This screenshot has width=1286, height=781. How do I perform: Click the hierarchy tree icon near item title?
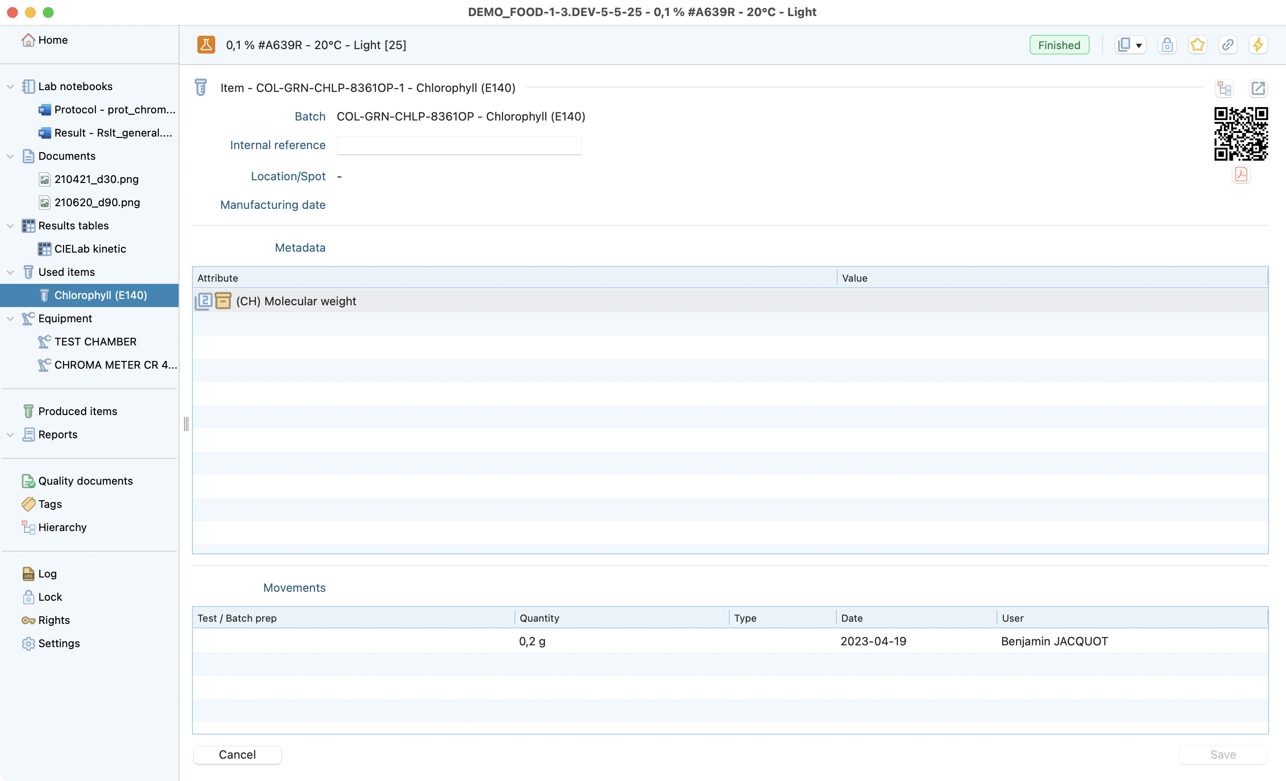point(1224,88)
